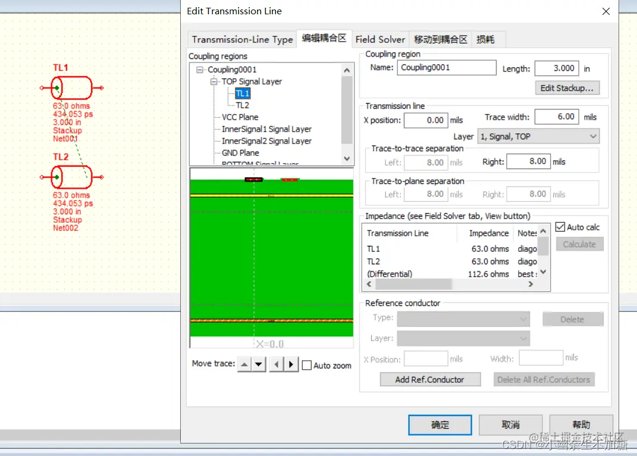Click the TL2 transmission line symbol in schematic
The image size is (637, 456).
point(72,177)
